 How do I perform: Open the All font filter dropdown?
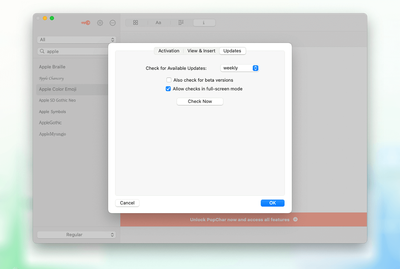[x=77, y=40]
